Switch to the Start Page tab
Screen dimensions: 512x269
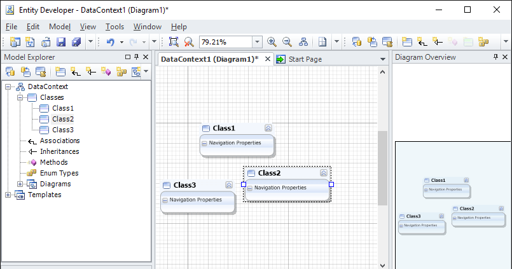coord(305,59)
